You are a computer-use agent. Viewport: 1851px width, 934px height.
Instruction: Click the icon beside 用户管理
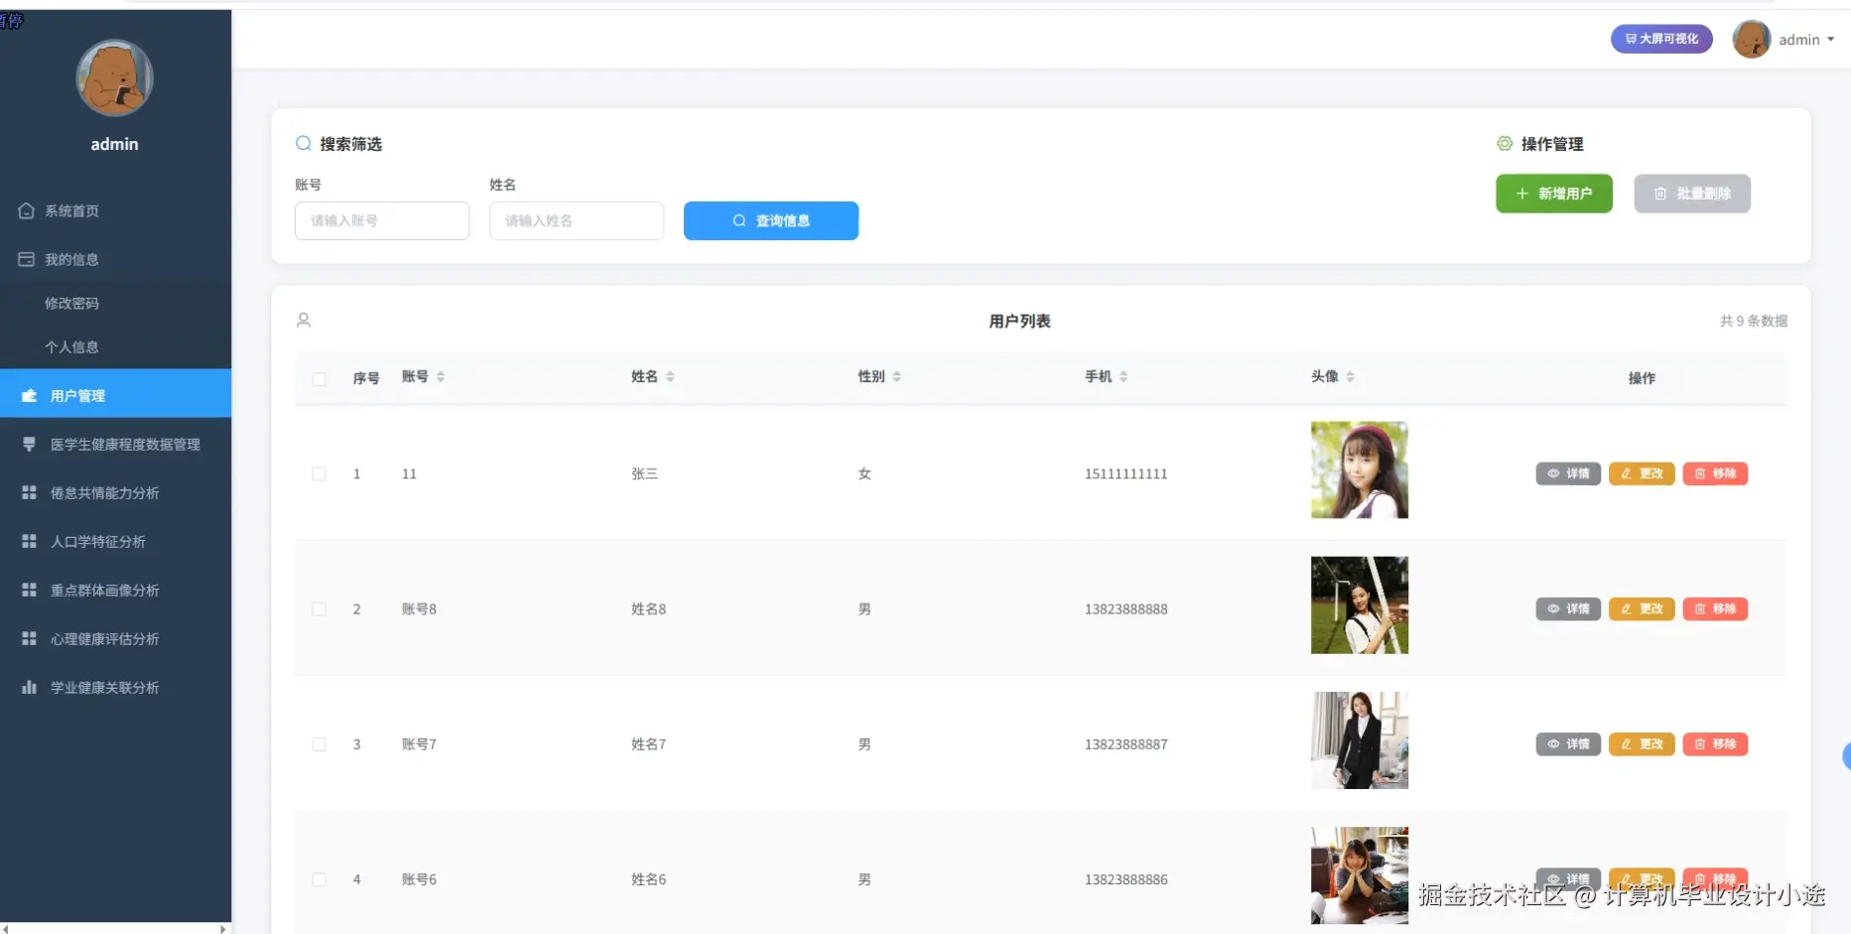point(30,395)
